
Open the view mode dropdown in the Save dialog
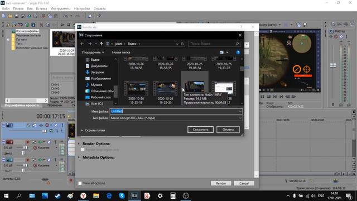(x=227, y=52)
